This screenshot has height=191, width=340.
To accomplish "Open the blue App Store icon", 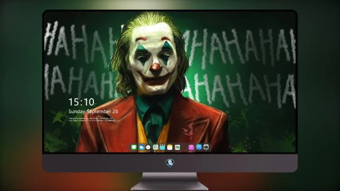I will [199, 147].
